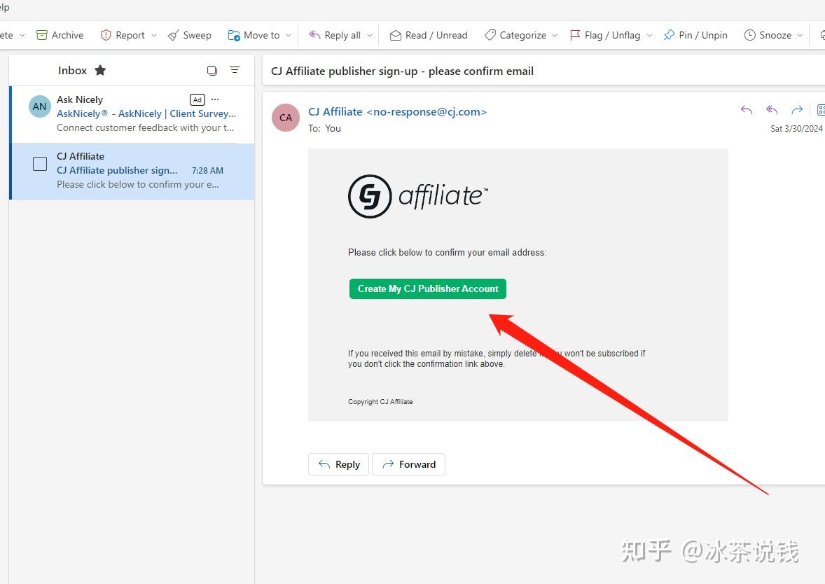825x584 pixels.
Task: Expand the Move to dropdown arrow
Action: coord(288,35)
